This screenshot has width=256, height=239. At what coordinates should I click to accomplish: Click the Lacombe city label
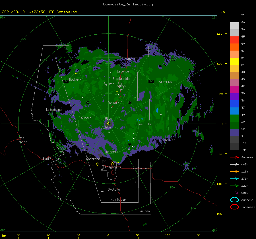coord(123,71)
